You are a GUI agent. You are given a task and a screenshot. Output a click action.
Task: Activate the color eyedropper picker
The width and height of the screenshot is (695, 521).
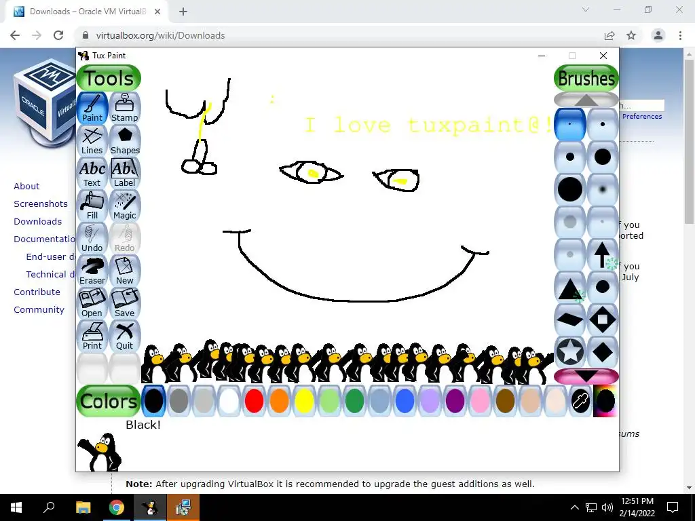580,401
